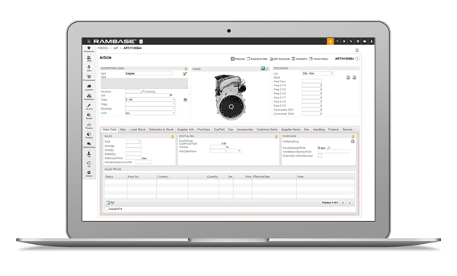Click the lock icon in Cost & GM header

point(276,136)
